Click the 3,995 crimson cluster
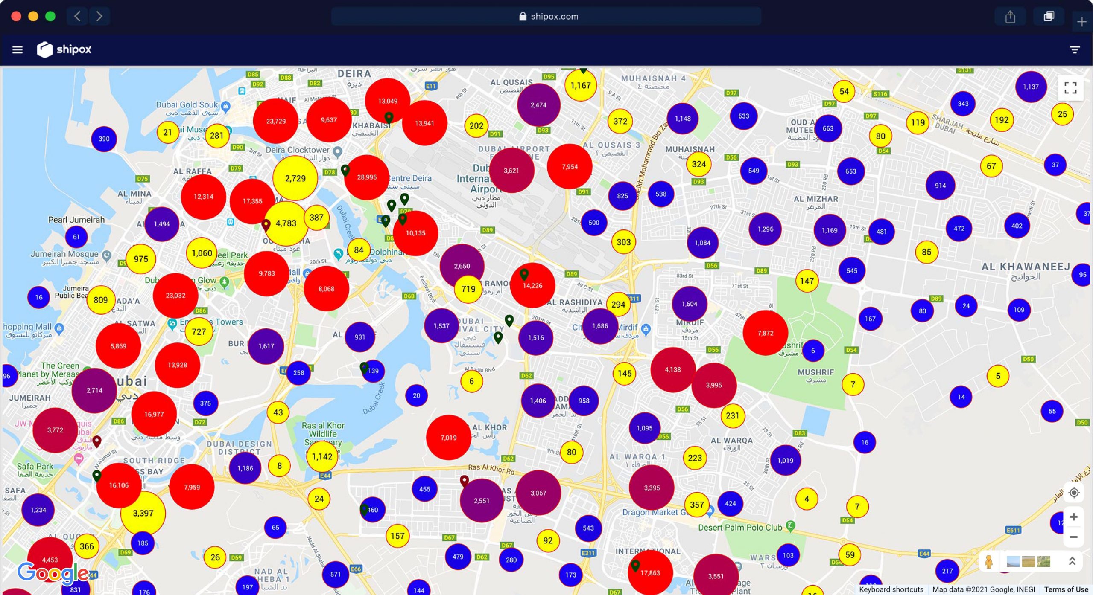The image size is (1093, 595). pos(714,385)
